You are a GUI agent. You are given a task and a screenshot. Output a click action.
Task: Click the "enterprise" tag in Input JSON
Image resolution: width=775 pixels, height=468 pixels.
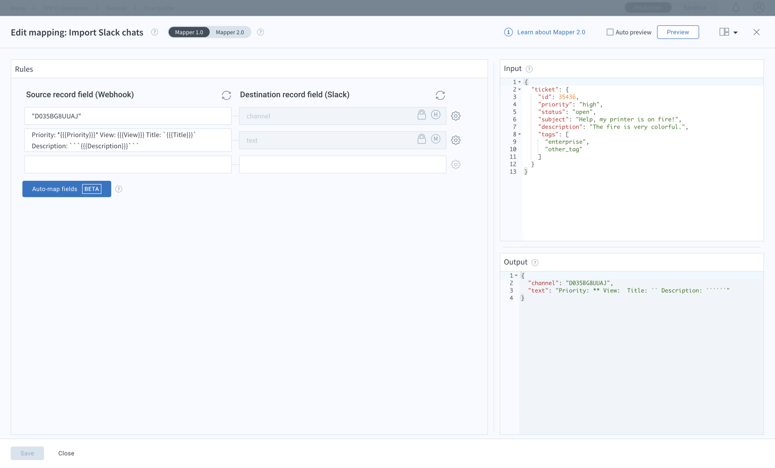(567, 142)
